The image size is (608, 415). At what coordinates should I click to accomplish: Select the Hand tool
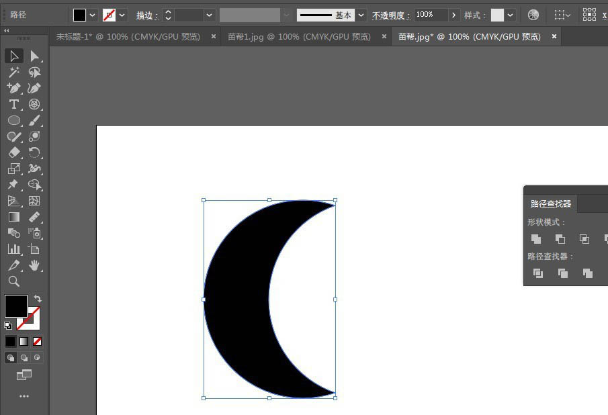tap(34, 265)
